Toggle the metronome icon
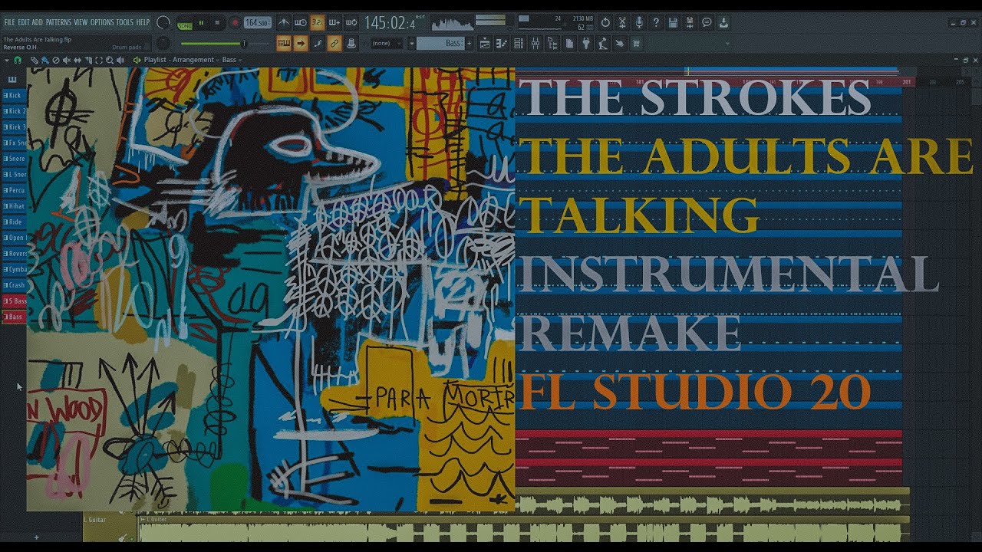Screen dimensions: 982x552 click(x=283, y=23)
